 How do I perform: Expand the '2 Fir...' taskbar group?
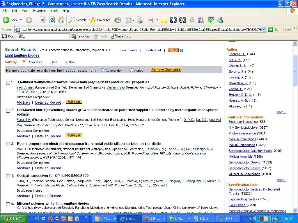pos(164,219)
